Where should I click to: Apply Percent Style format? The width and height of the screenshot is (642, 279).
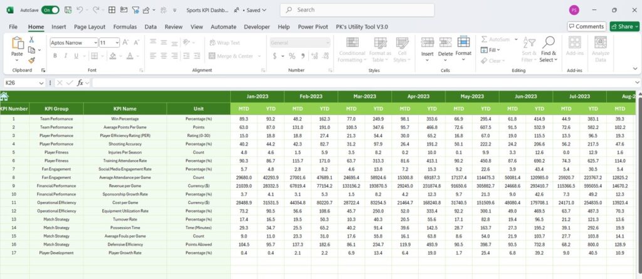click(x=292, y=56)
